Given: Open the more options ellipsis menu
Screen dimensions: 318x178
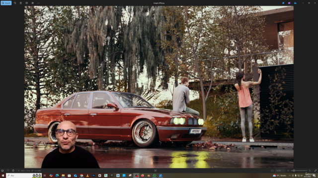Looking at the screenshot, I should click(x=38, y=3).
